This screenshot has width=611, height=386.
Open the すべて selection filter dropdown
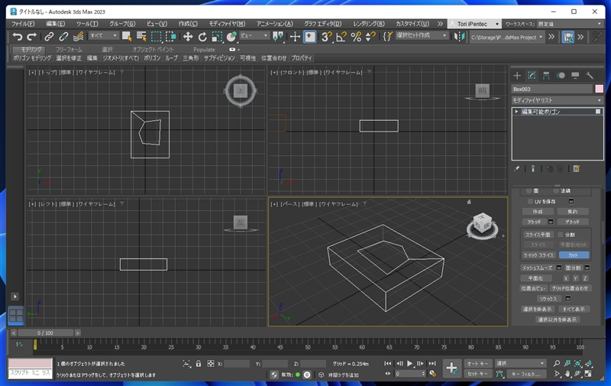click(103, 35)
